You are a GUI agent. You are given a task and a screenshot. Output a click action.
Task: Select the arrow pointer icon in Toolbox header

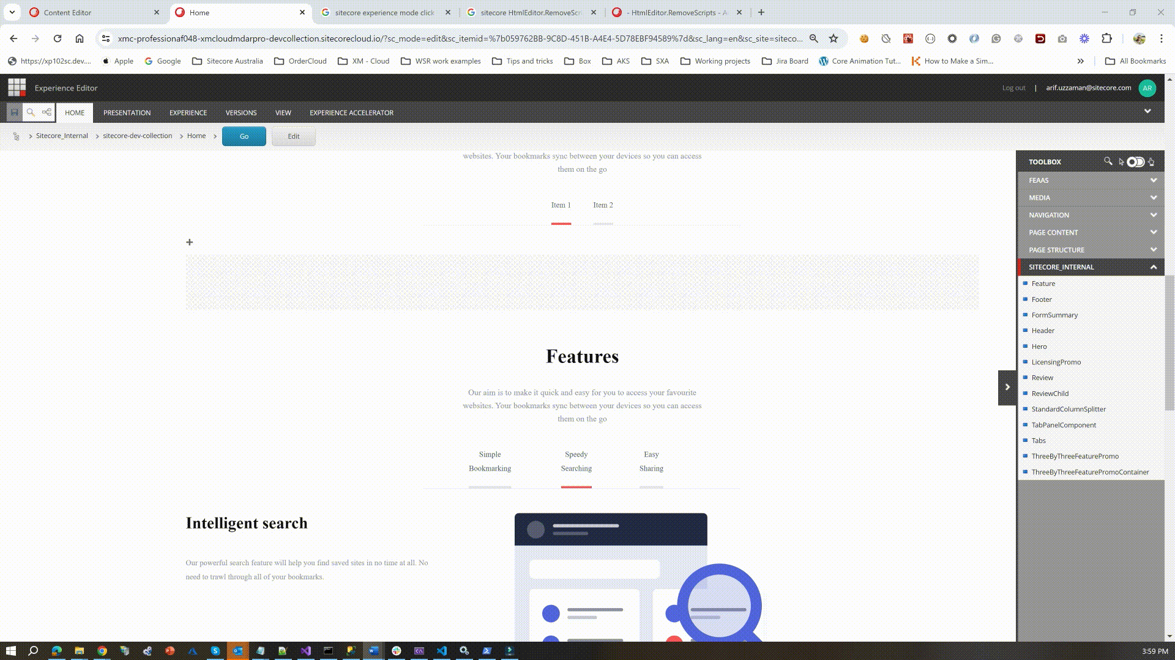pyautogui.click(x=1121, y=161)
